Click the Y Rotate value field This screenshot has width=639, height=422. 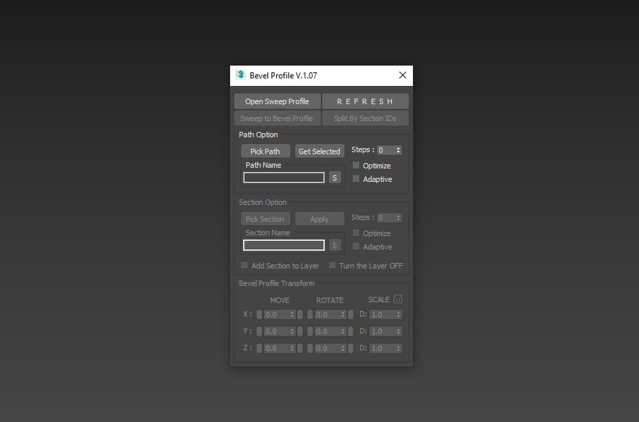click(327, 331)
